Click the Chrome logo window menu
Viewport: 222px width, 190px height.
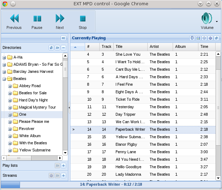click(x=5, y=4)
